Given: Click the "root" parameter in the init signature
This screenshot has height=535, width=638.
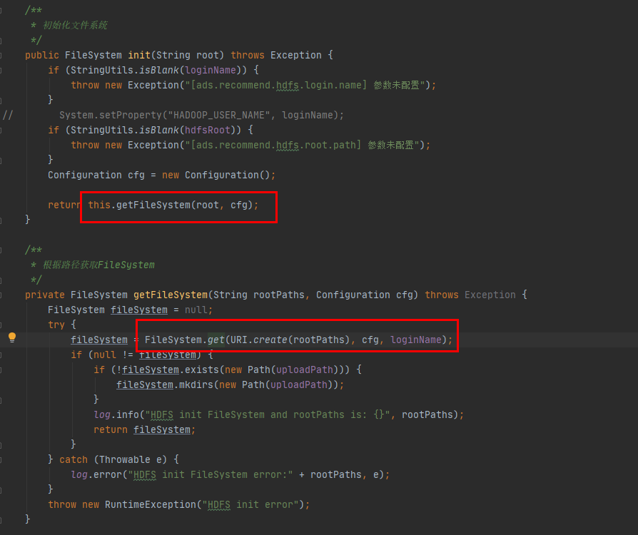Looking at the screenshot, I should point(207,56).
